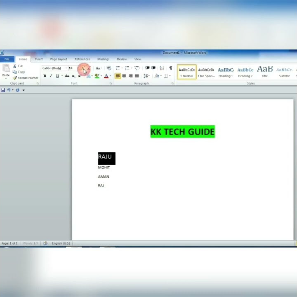Apply paragraph Shading fill
297x297 pixels.
pyautogui.click(x=157, y=76)
